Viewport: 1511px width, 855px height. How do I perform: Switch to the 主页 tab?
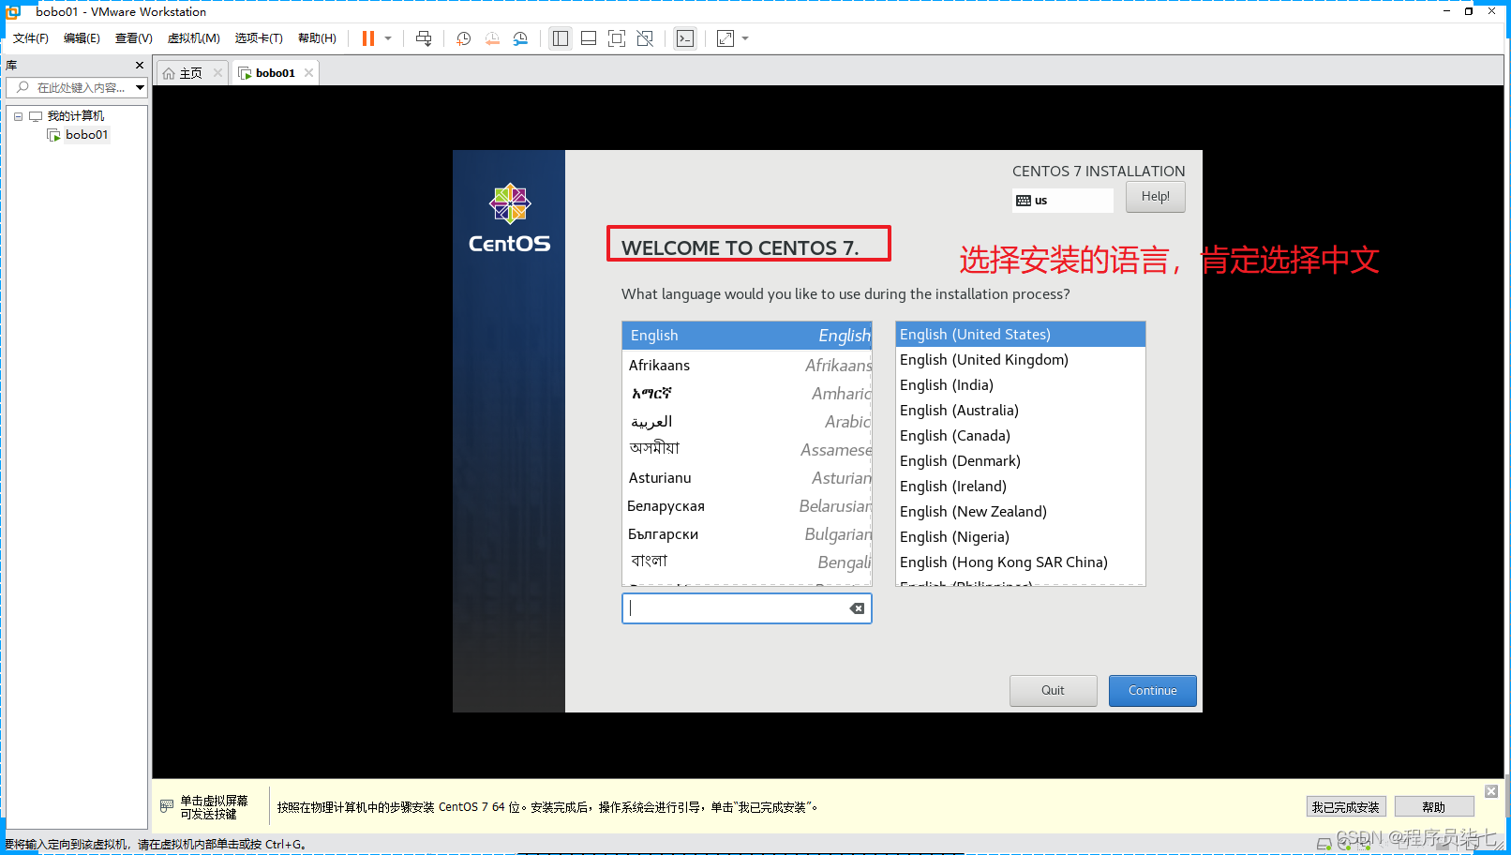(190, 72)
